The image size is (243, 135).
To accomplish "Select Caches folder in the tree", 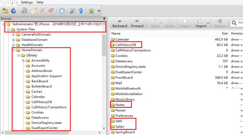I will coord(37,92).
